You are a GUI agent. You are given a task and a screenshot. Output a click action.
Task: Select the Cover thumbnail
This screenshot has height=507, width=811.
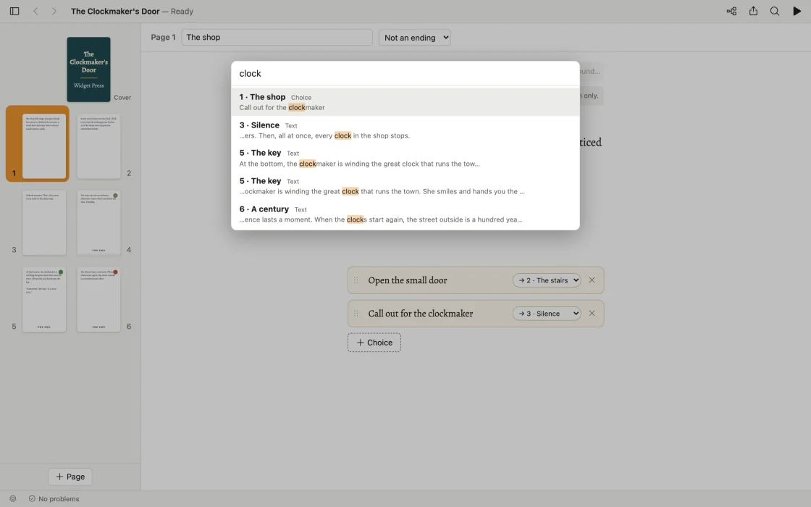click(x=88, y=70)
